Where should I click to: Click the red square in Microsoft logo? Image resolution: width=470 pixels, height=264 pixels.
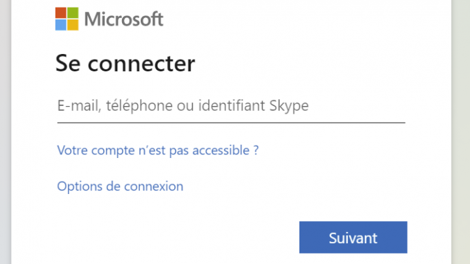click(x=61, y=13)
